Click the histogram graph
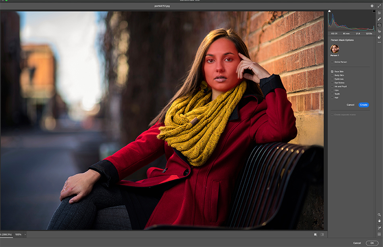Screen dimensions: 383x247 tap(352, 21)
